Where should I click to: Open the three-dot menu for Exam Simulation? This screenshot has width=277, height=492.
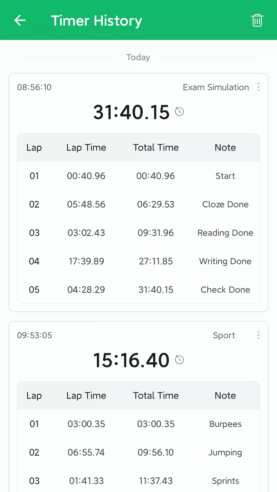click(x=259, y=87)
